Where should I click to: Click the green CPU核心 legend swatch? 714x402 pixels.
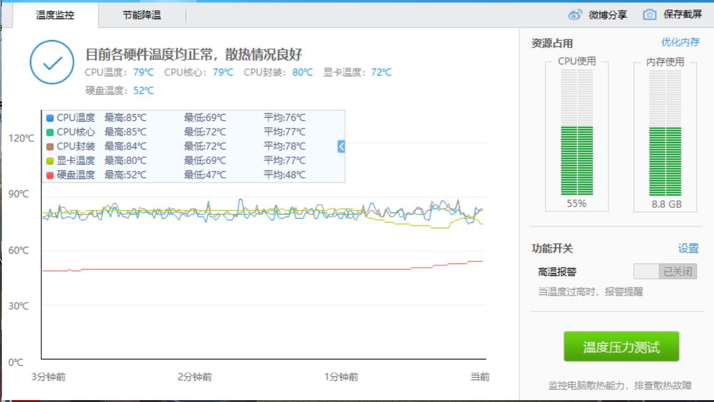click(x=50, y=132)
